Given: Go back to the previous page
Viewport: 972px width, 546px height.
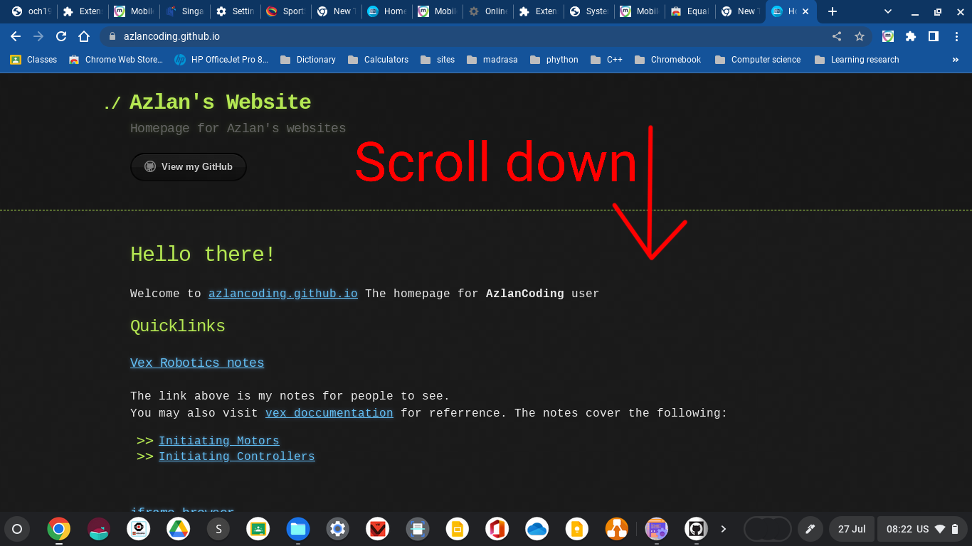Looking at the screenshot, I should click(16, 36).
